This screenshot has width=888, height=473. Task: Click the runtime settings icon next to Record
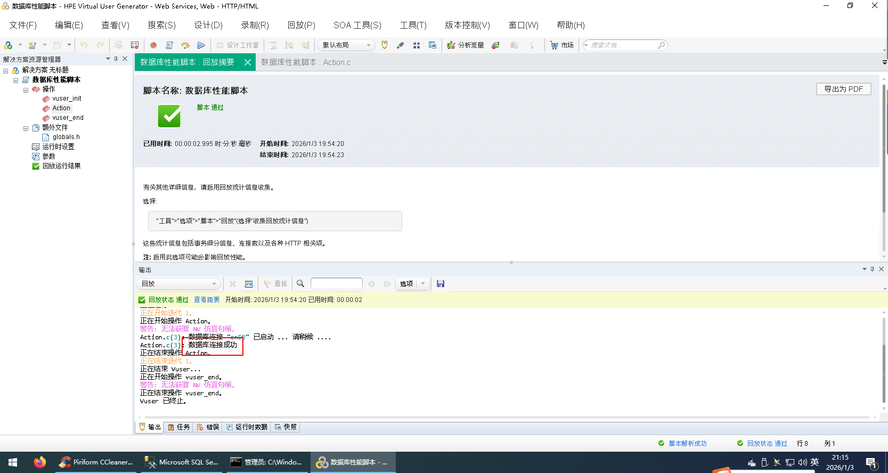pyautogui.click(x=169, y=45)
